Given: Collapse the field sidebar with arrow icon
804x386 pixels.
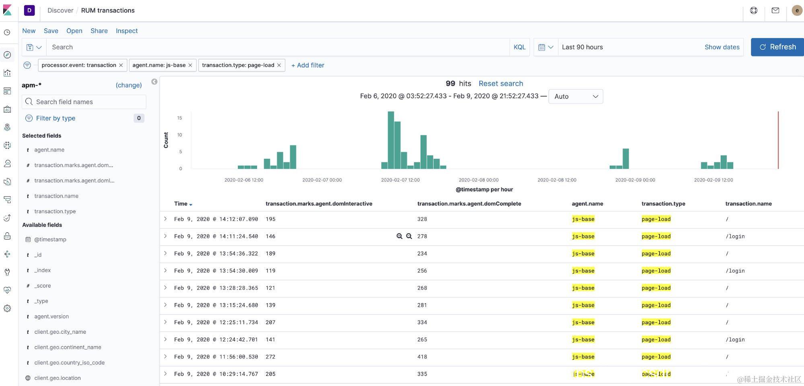Looking at the screenshot, I should click(x=154, y=82).
